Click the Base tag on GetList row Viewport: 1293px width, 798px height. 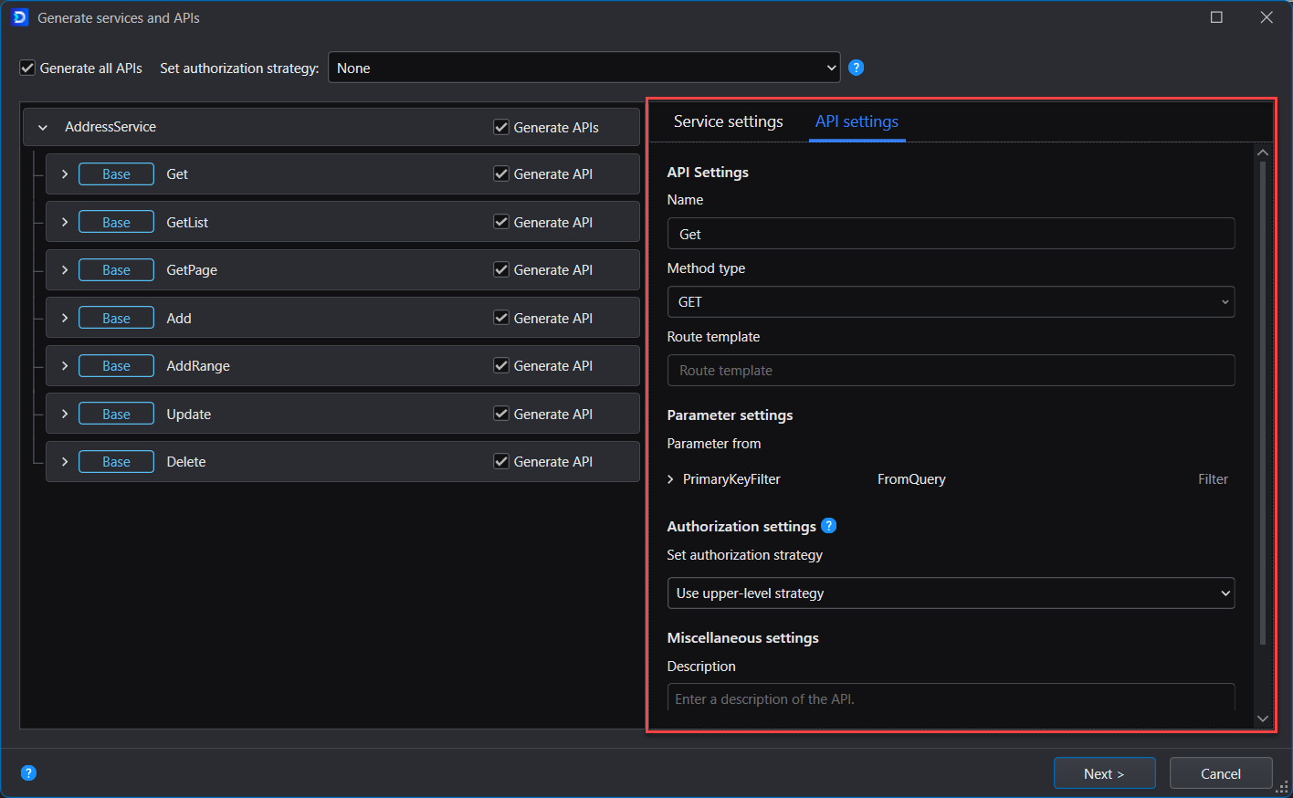pos(116,222)
